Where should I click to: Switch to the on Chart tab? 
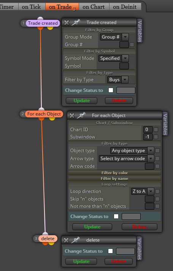[94, 7]
